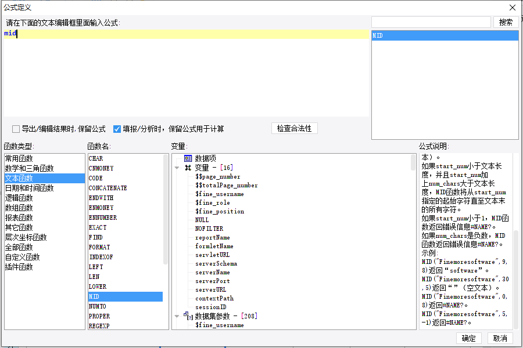
Task: Pick ENMONEY function
Action: (x=126, y=208)
